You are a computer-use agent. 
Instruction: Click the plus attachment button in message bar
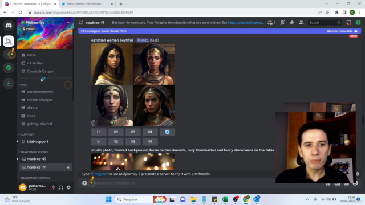tap(84, 183)
